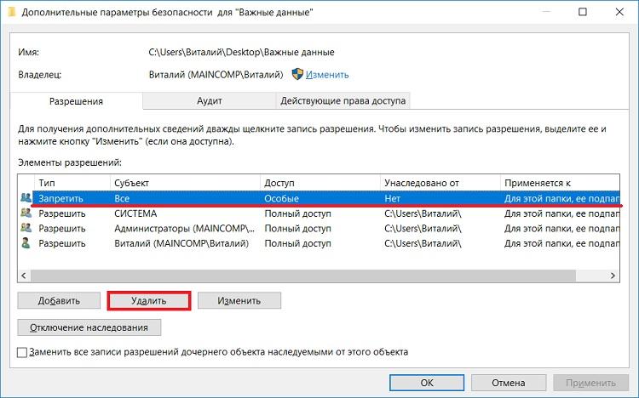The height and width of the screenshot is (398, 639).
Task: Click Разрешить in the СИСТЕМА row
Action: (62, 213)
